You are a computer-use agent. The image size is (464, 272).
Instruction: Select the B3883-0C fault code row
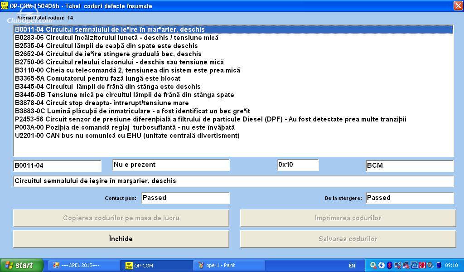tap(233, 111)
